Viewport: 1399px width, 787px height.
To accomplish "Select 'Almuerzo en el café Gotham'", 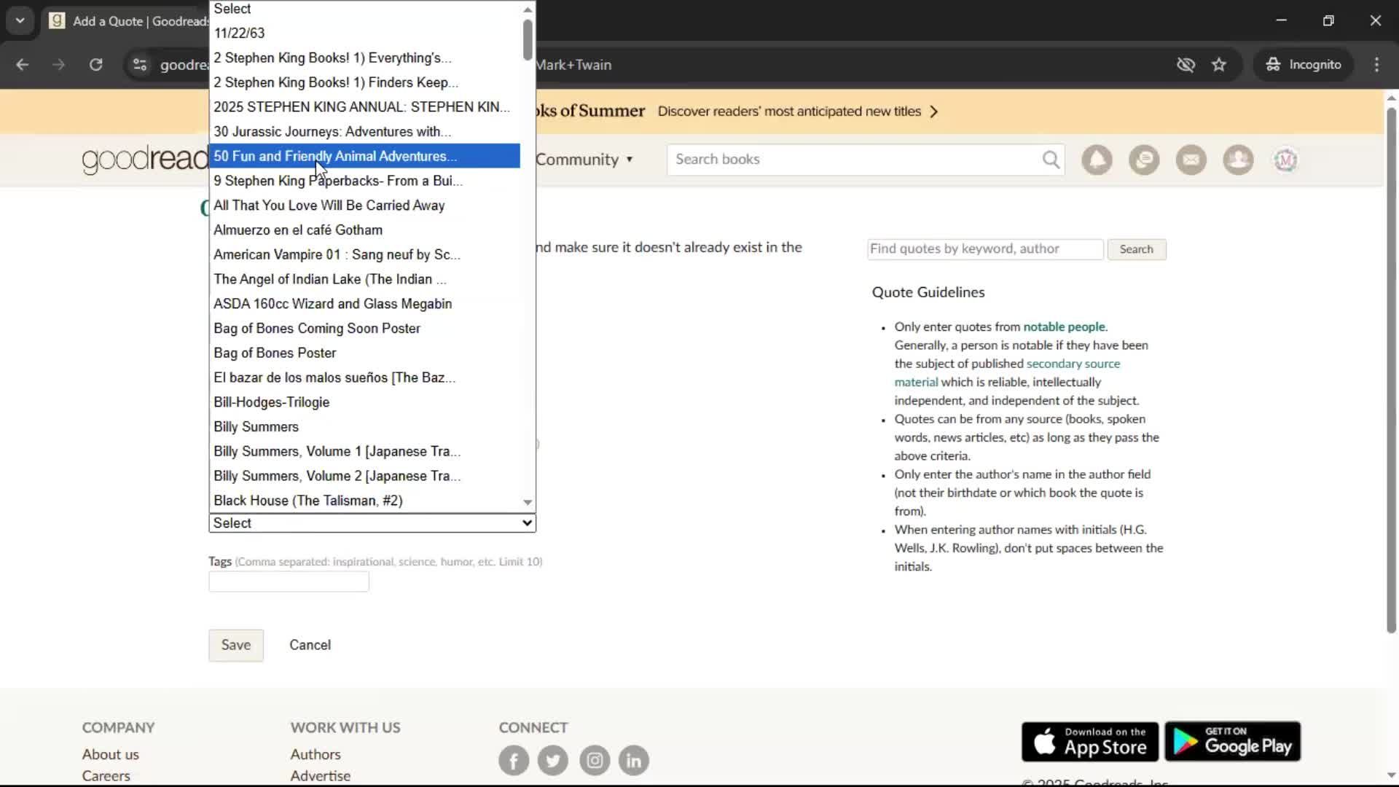I will point(365,230).
